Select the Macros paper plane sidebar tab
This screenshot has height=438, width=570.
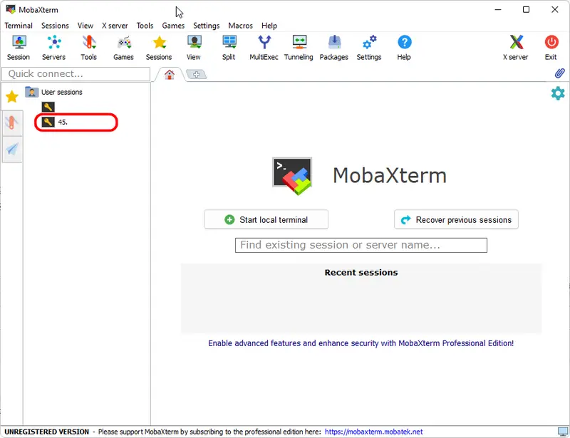click(x=12, y=149)
